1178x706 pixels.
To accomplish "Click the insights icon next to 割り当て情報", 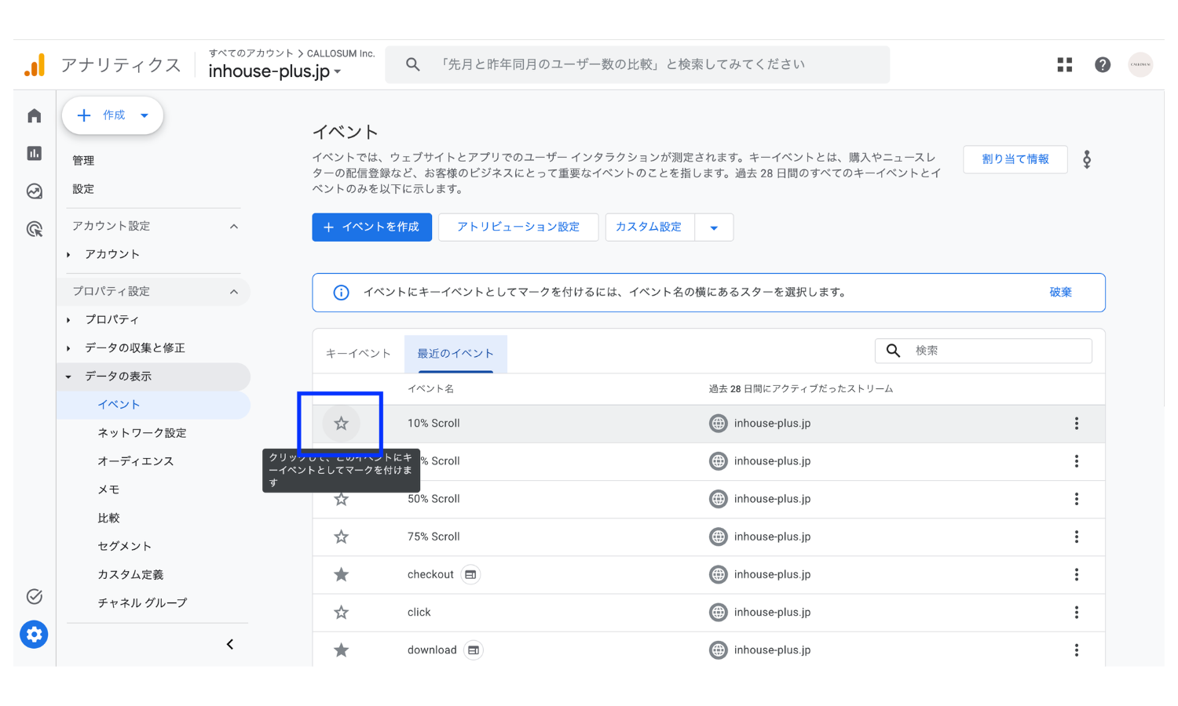I will point(1087,159).
